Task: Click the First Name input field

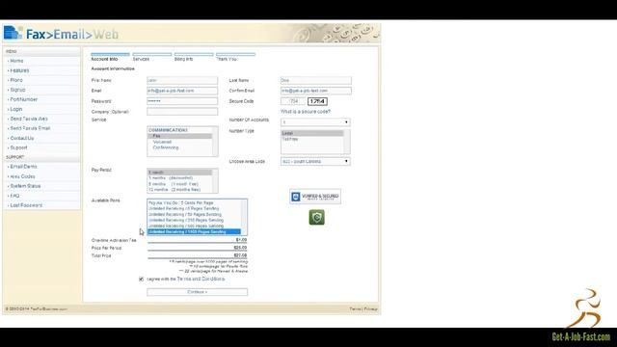Action: 182,80
